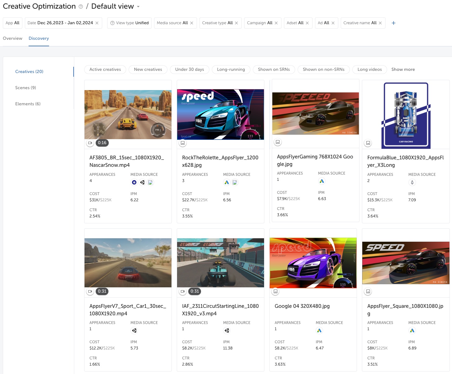
Task: Click the video icon on NascarSnow creative
Action: (90, 143)
